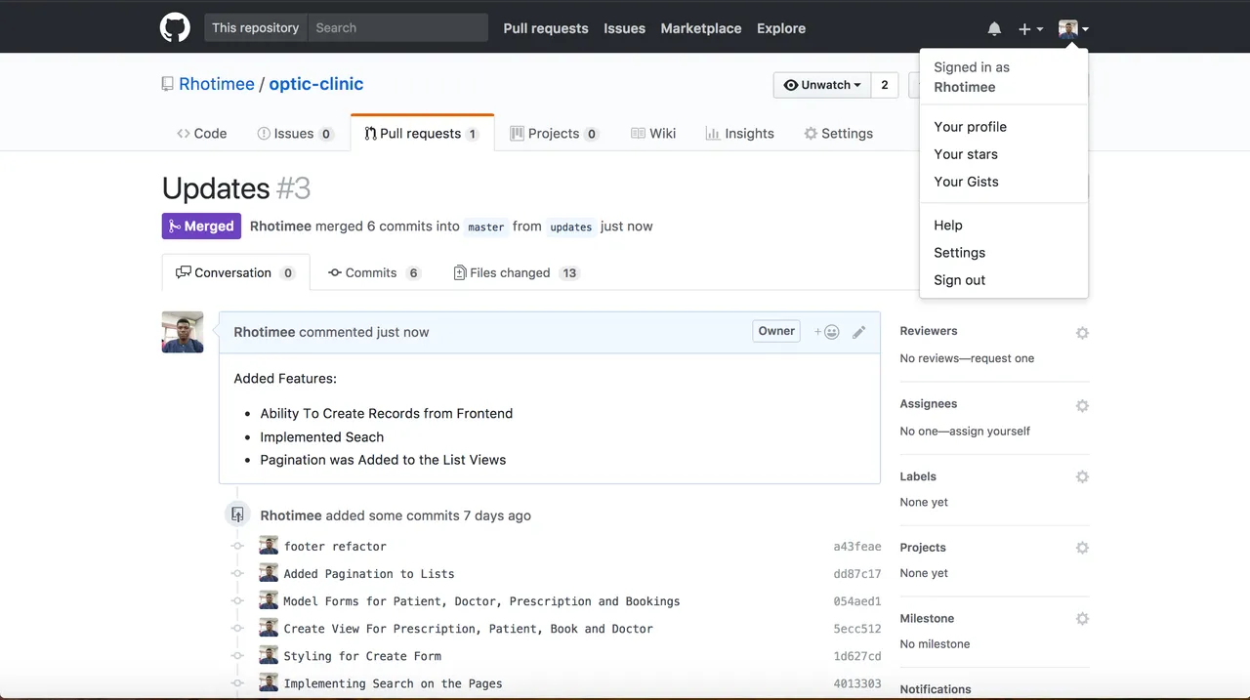Select Settings in user menu

[1004, 252]
